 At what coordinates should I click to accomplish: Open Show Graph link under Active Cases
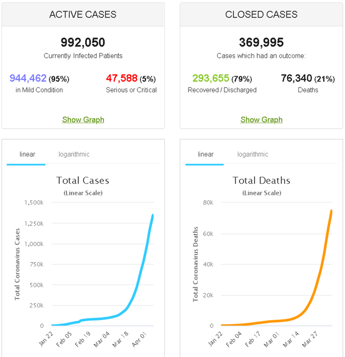[83, 119]
